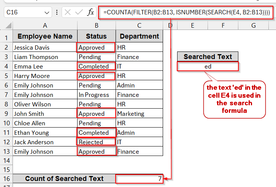
Task: Click inside the Name Box showing C16
Action: click(x=23, y=12)
